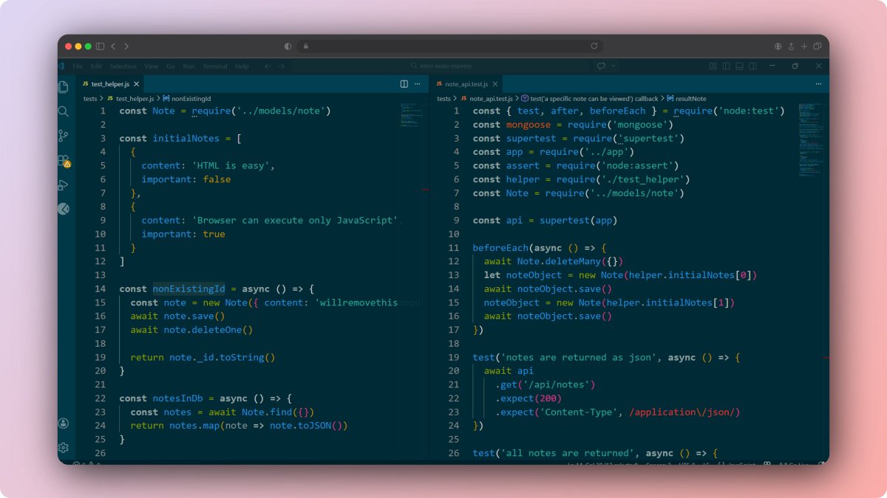The image size is (887, 498).
Task: Click 'initialNotes' on line 3
Action: coord(186,139)
